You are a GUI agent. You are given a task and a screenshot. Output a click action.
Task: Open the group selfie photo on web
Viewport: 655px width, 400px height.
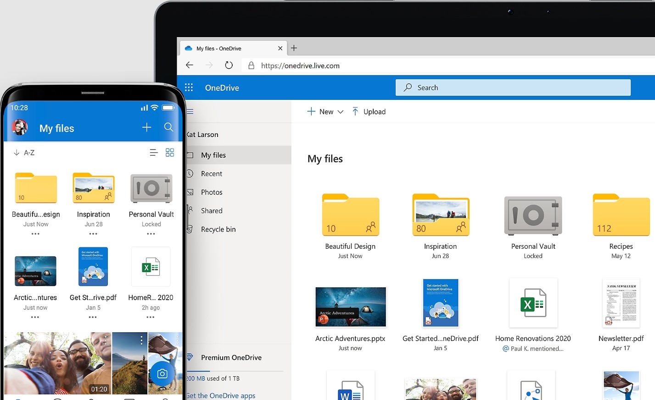click(x=441, y=389)
